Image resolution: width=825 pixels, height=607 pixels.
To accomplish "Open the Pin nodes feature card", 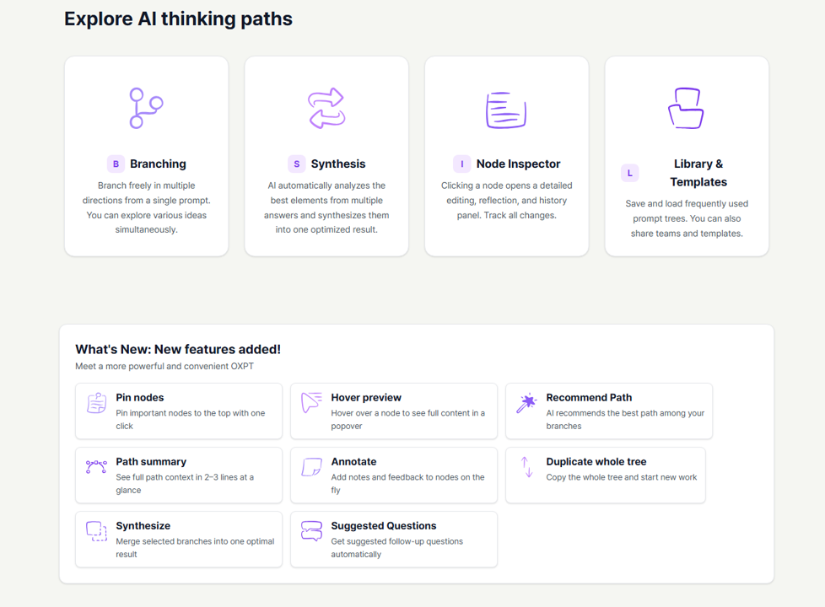I will pos(178,411).
